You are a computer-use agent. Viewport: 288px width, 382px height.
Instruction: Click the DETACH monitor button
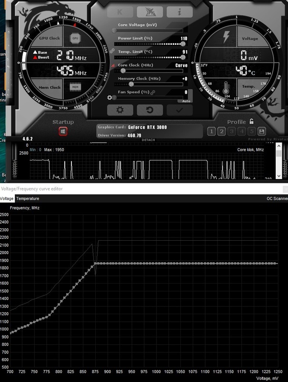[x=149, y=140]
